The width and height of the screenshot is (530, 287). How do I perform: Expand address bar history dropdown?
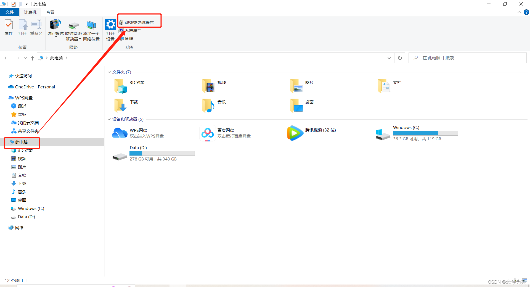(x=389, y=58)
